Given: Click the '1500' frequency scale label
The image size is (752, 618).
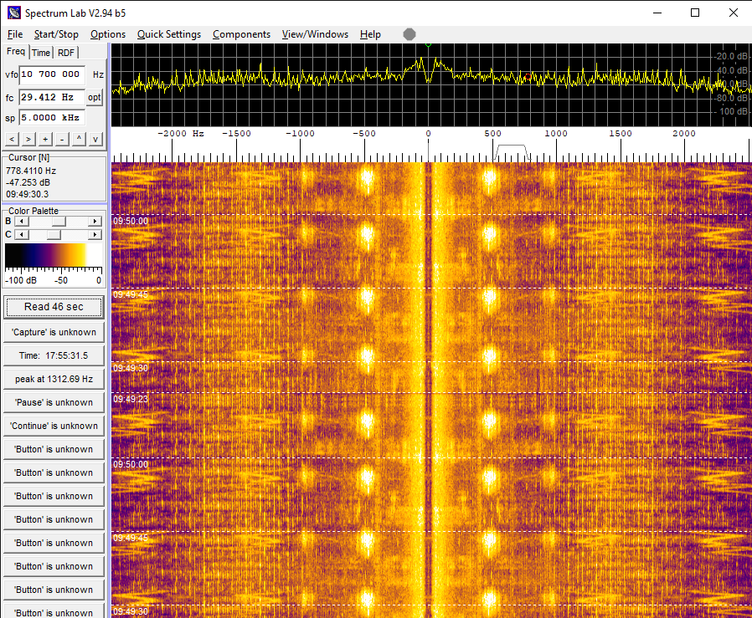Looking at the screenshot, I should click(621, 134).
